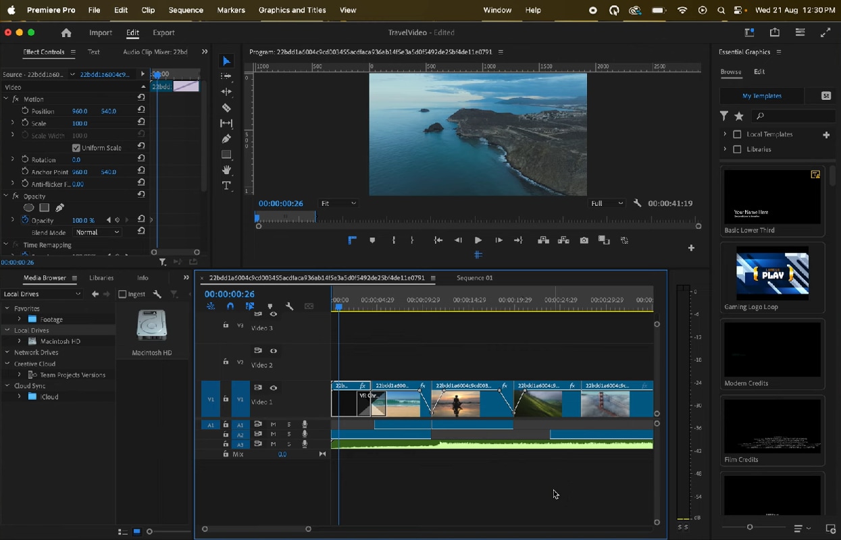Select the Type tool
This screenshot has width=841, height=540.
226,186
